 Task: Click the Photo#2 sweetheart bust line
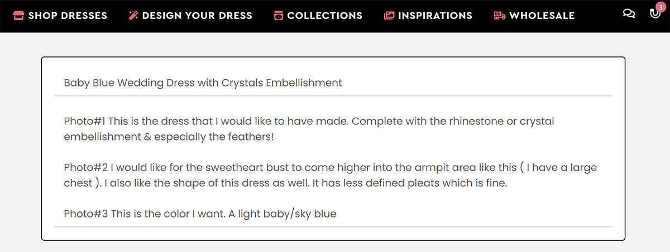tap(331, 168)
